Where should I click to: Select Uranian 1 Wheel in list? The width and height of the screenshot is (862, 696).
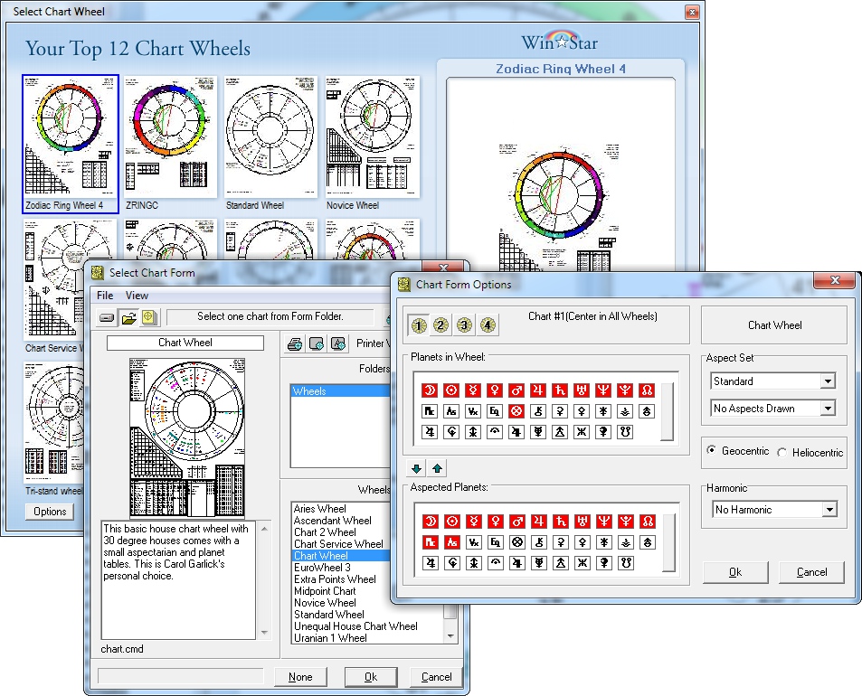[330, 638]
